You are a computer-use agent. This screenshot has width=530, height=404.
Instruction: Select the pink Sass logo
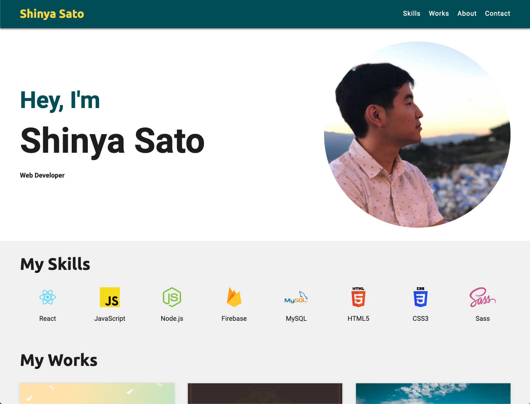[483, 297]
